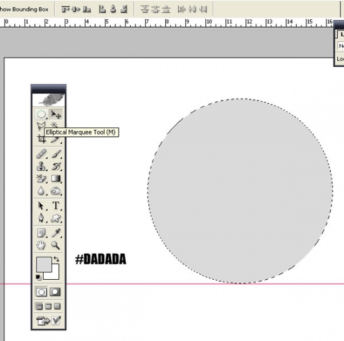Select the Pen tool
The width and height of the screenshot is (344, 341).
pos(41,218)
